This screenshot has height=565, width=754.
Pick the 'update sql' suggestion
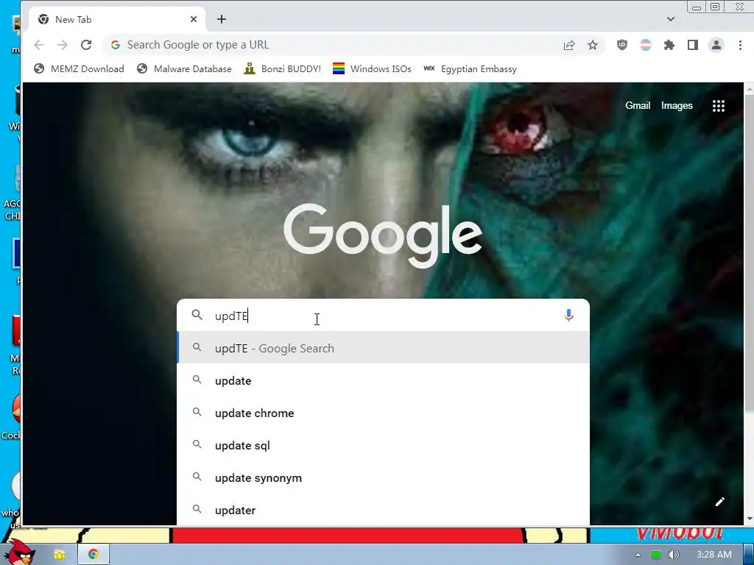[383, 445]
